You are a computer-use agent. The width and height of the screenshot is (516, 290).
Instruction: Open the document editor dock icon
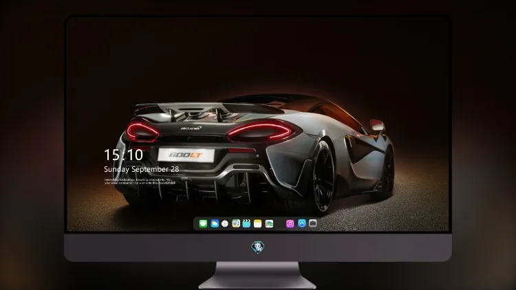[x=236, y=223]
